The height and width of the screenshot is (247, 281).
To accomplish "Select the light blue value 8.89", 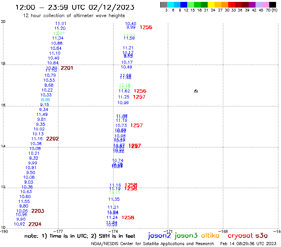I will [46, 100].
